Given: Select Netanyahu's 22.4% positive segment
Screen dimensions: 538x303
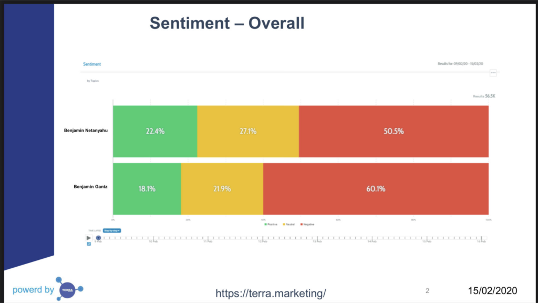Looking at the screenshot, I should pyautogui.click(x=155, y=131).
